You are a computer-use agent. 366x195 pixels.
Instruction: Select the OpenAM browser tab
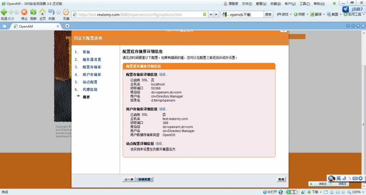tap(35, 26)
